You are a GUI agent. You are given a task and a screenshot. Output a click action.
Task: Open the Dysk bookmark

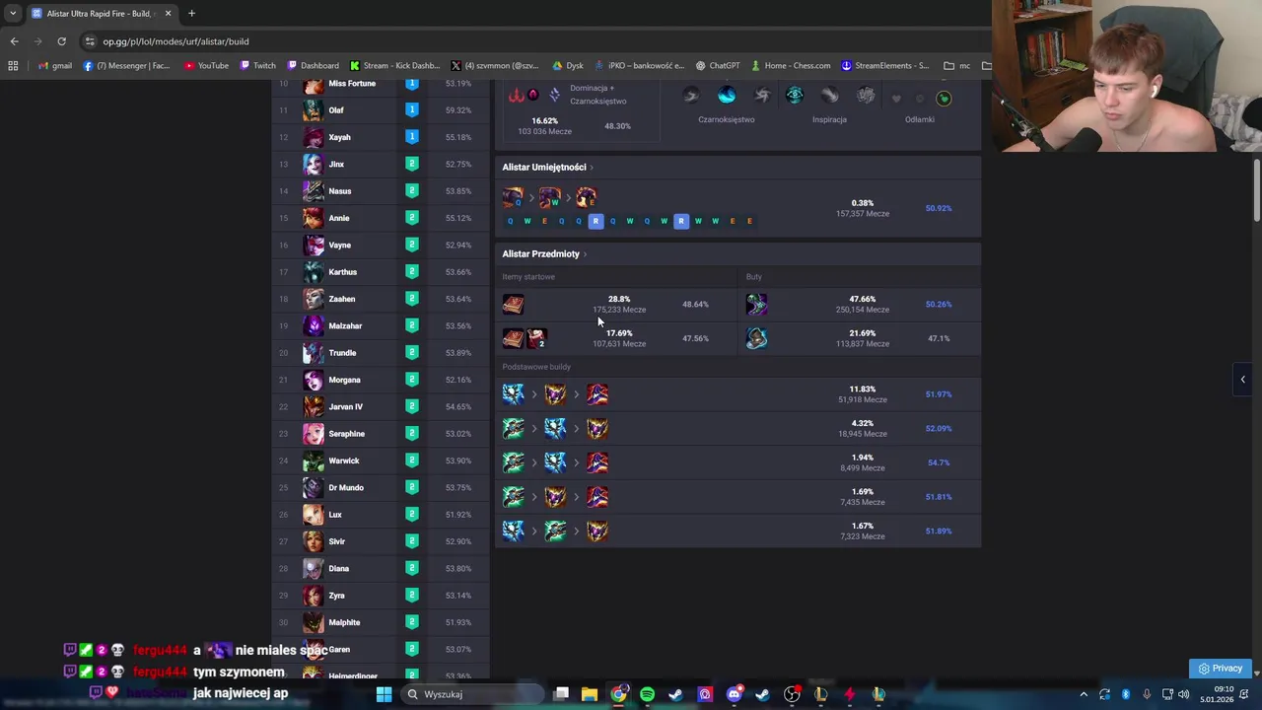tap(568, 66)
